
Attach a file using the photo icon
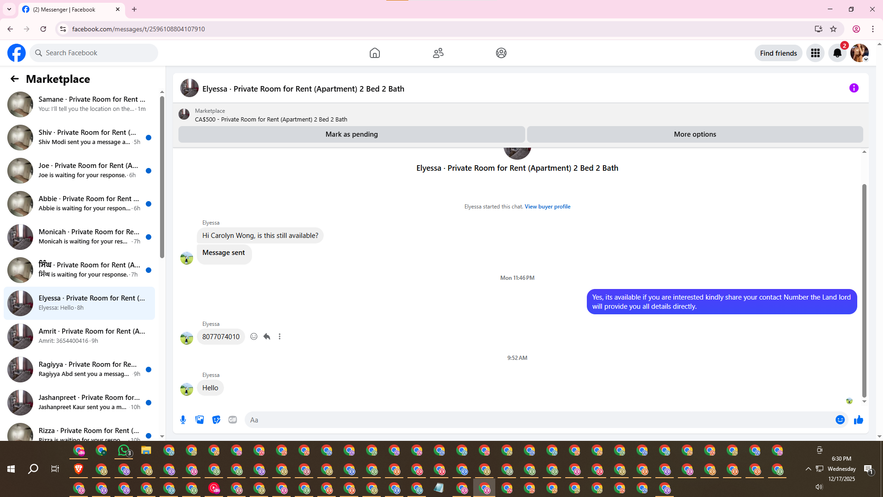click(x=200, y=420)
